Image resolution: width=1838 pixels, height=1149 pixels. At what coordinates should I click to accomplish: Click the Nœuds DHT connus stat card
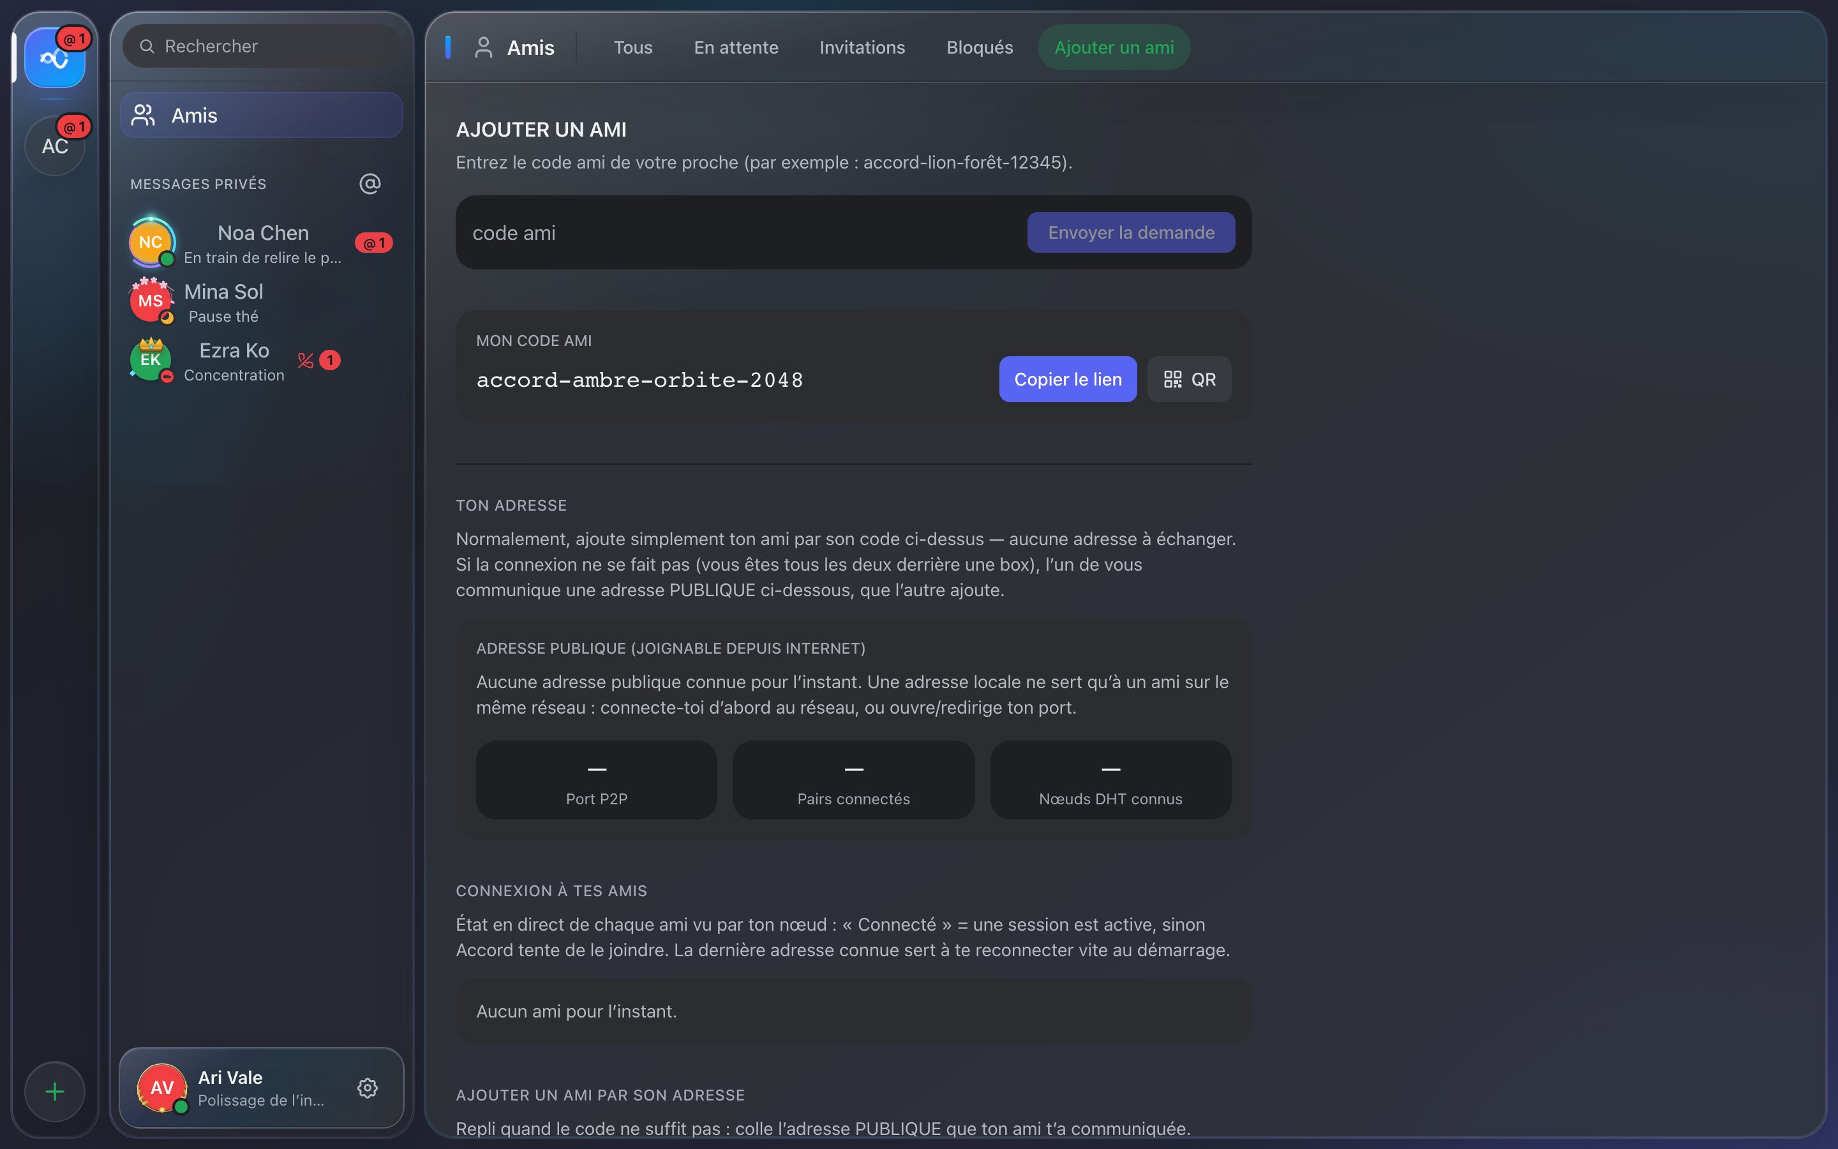pyautogui.click(x=1110, y=779)
